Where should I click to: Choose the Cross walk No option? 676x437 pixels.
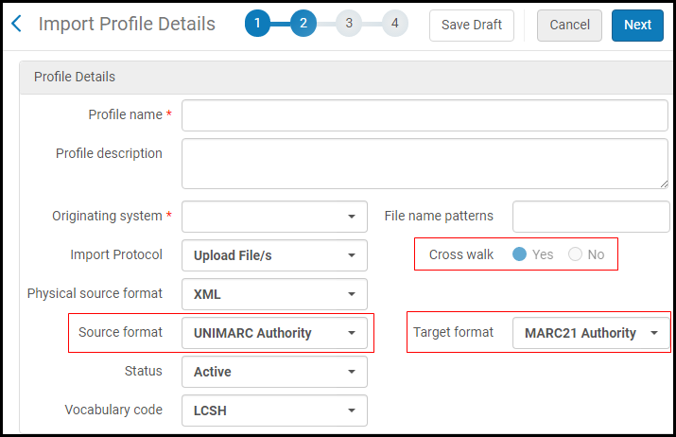(x=576, y=254)
